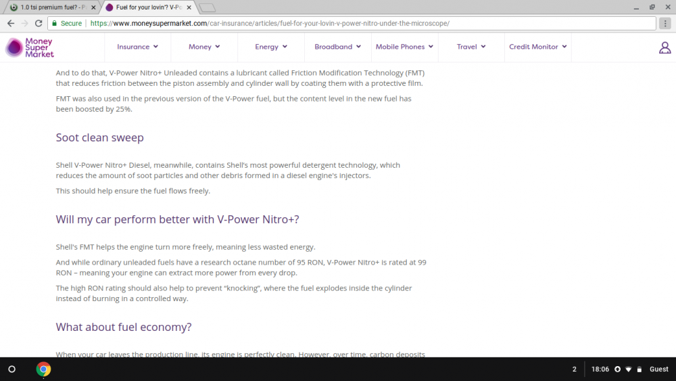
Task: Expand the Energy dropdown menu
Action: point(271,47)
